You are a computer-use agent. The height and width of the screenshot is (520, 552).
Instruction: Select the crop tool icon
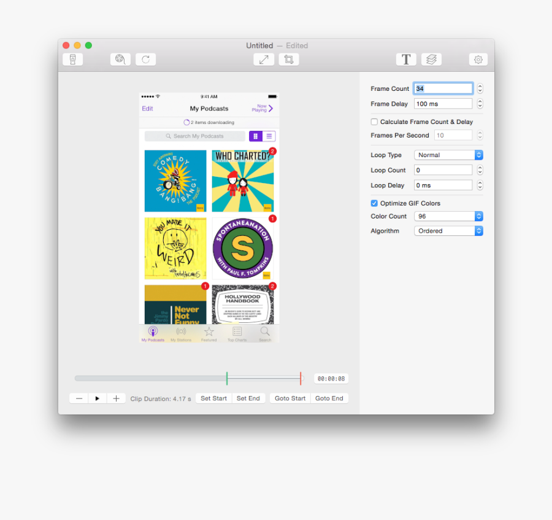[x=288, y=60]
